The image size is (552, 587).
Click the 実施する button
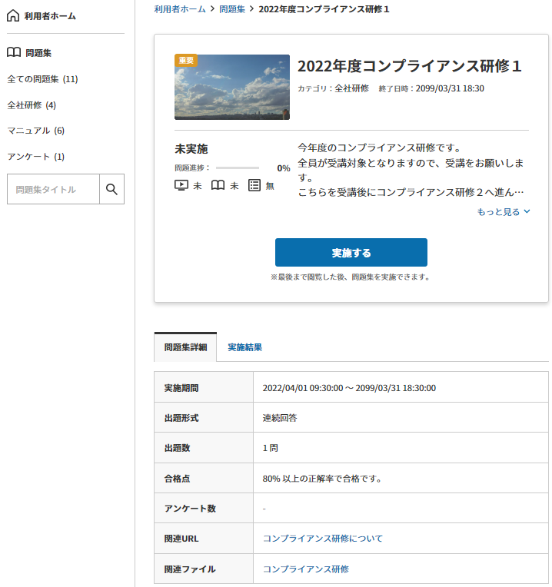(351, 253)
